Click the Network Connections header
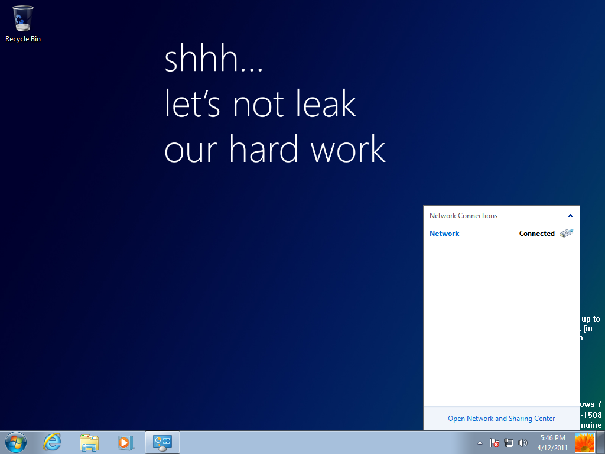 [x=463, y=216]
